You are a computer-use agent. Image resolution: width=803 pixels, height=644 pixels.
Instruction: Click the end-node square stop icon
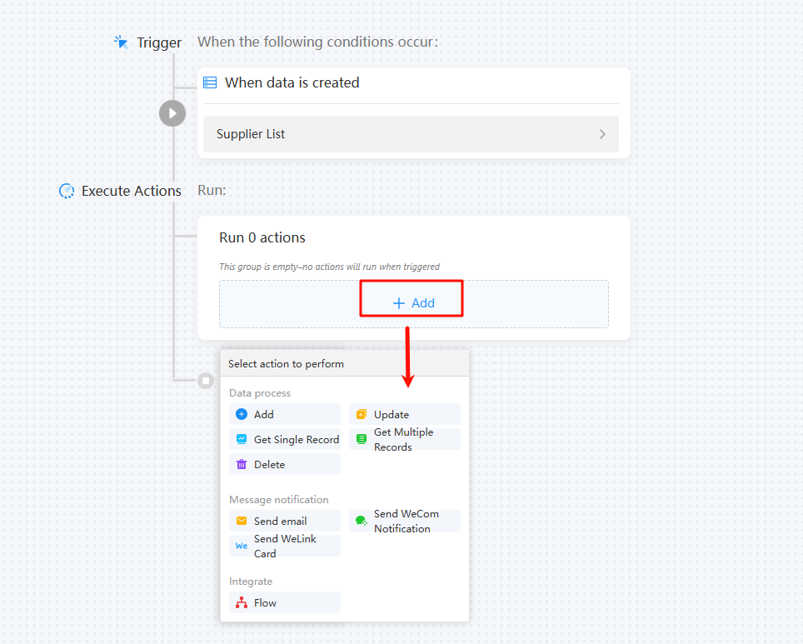[x=206, y=381]
